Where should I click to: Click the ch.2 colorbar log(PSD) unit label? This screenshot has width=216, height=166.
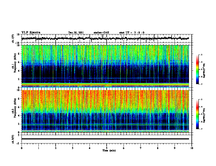tap(204, 115)
